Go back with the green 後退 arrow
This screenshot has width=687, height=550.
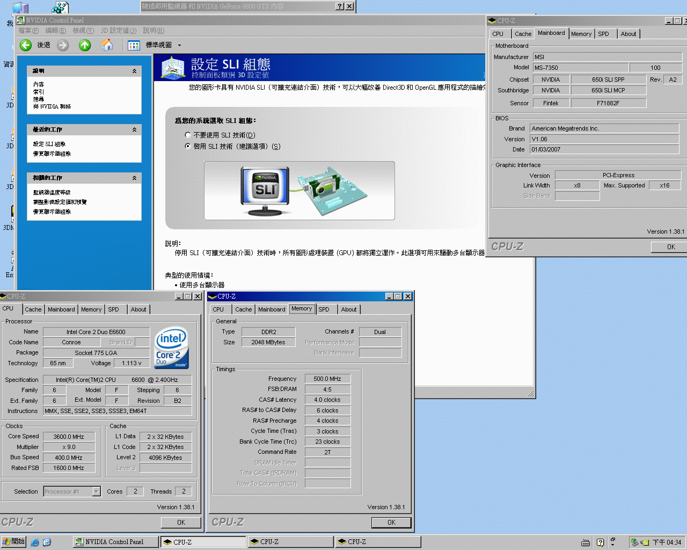pyautogui.click(x=26, y=45)
